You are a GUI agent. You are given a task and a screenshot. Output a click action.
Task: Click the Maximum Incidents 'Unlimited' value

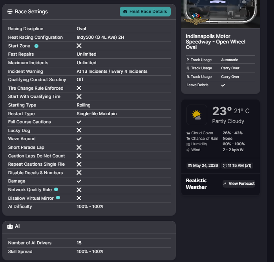(86, 63)
